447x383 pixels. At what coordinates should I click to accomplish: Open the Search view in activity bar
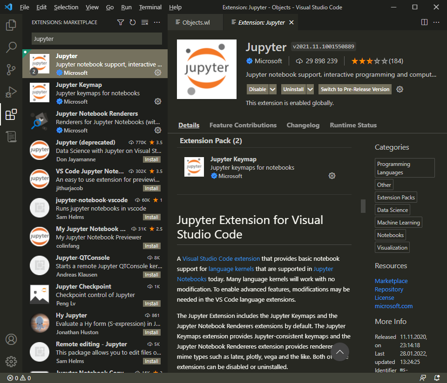pos(11,47)
